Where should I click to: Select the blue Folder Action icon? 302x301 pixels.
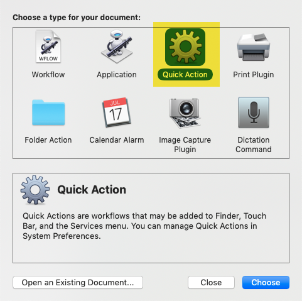tap(48, 112)
